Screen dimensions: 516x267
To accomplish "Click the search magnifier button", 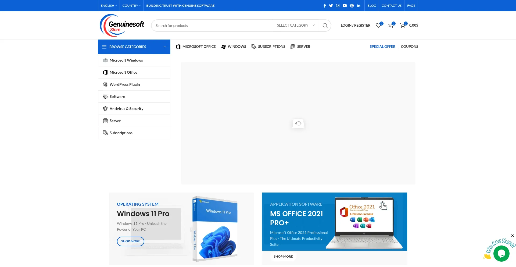I will (x=325, y=26).
